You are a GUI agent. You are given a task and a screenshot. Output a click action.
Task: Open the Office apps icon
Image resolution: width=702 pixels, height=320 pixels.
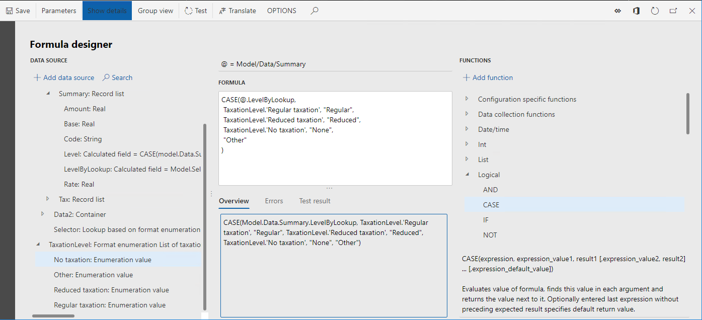click(x=636, y=11)
